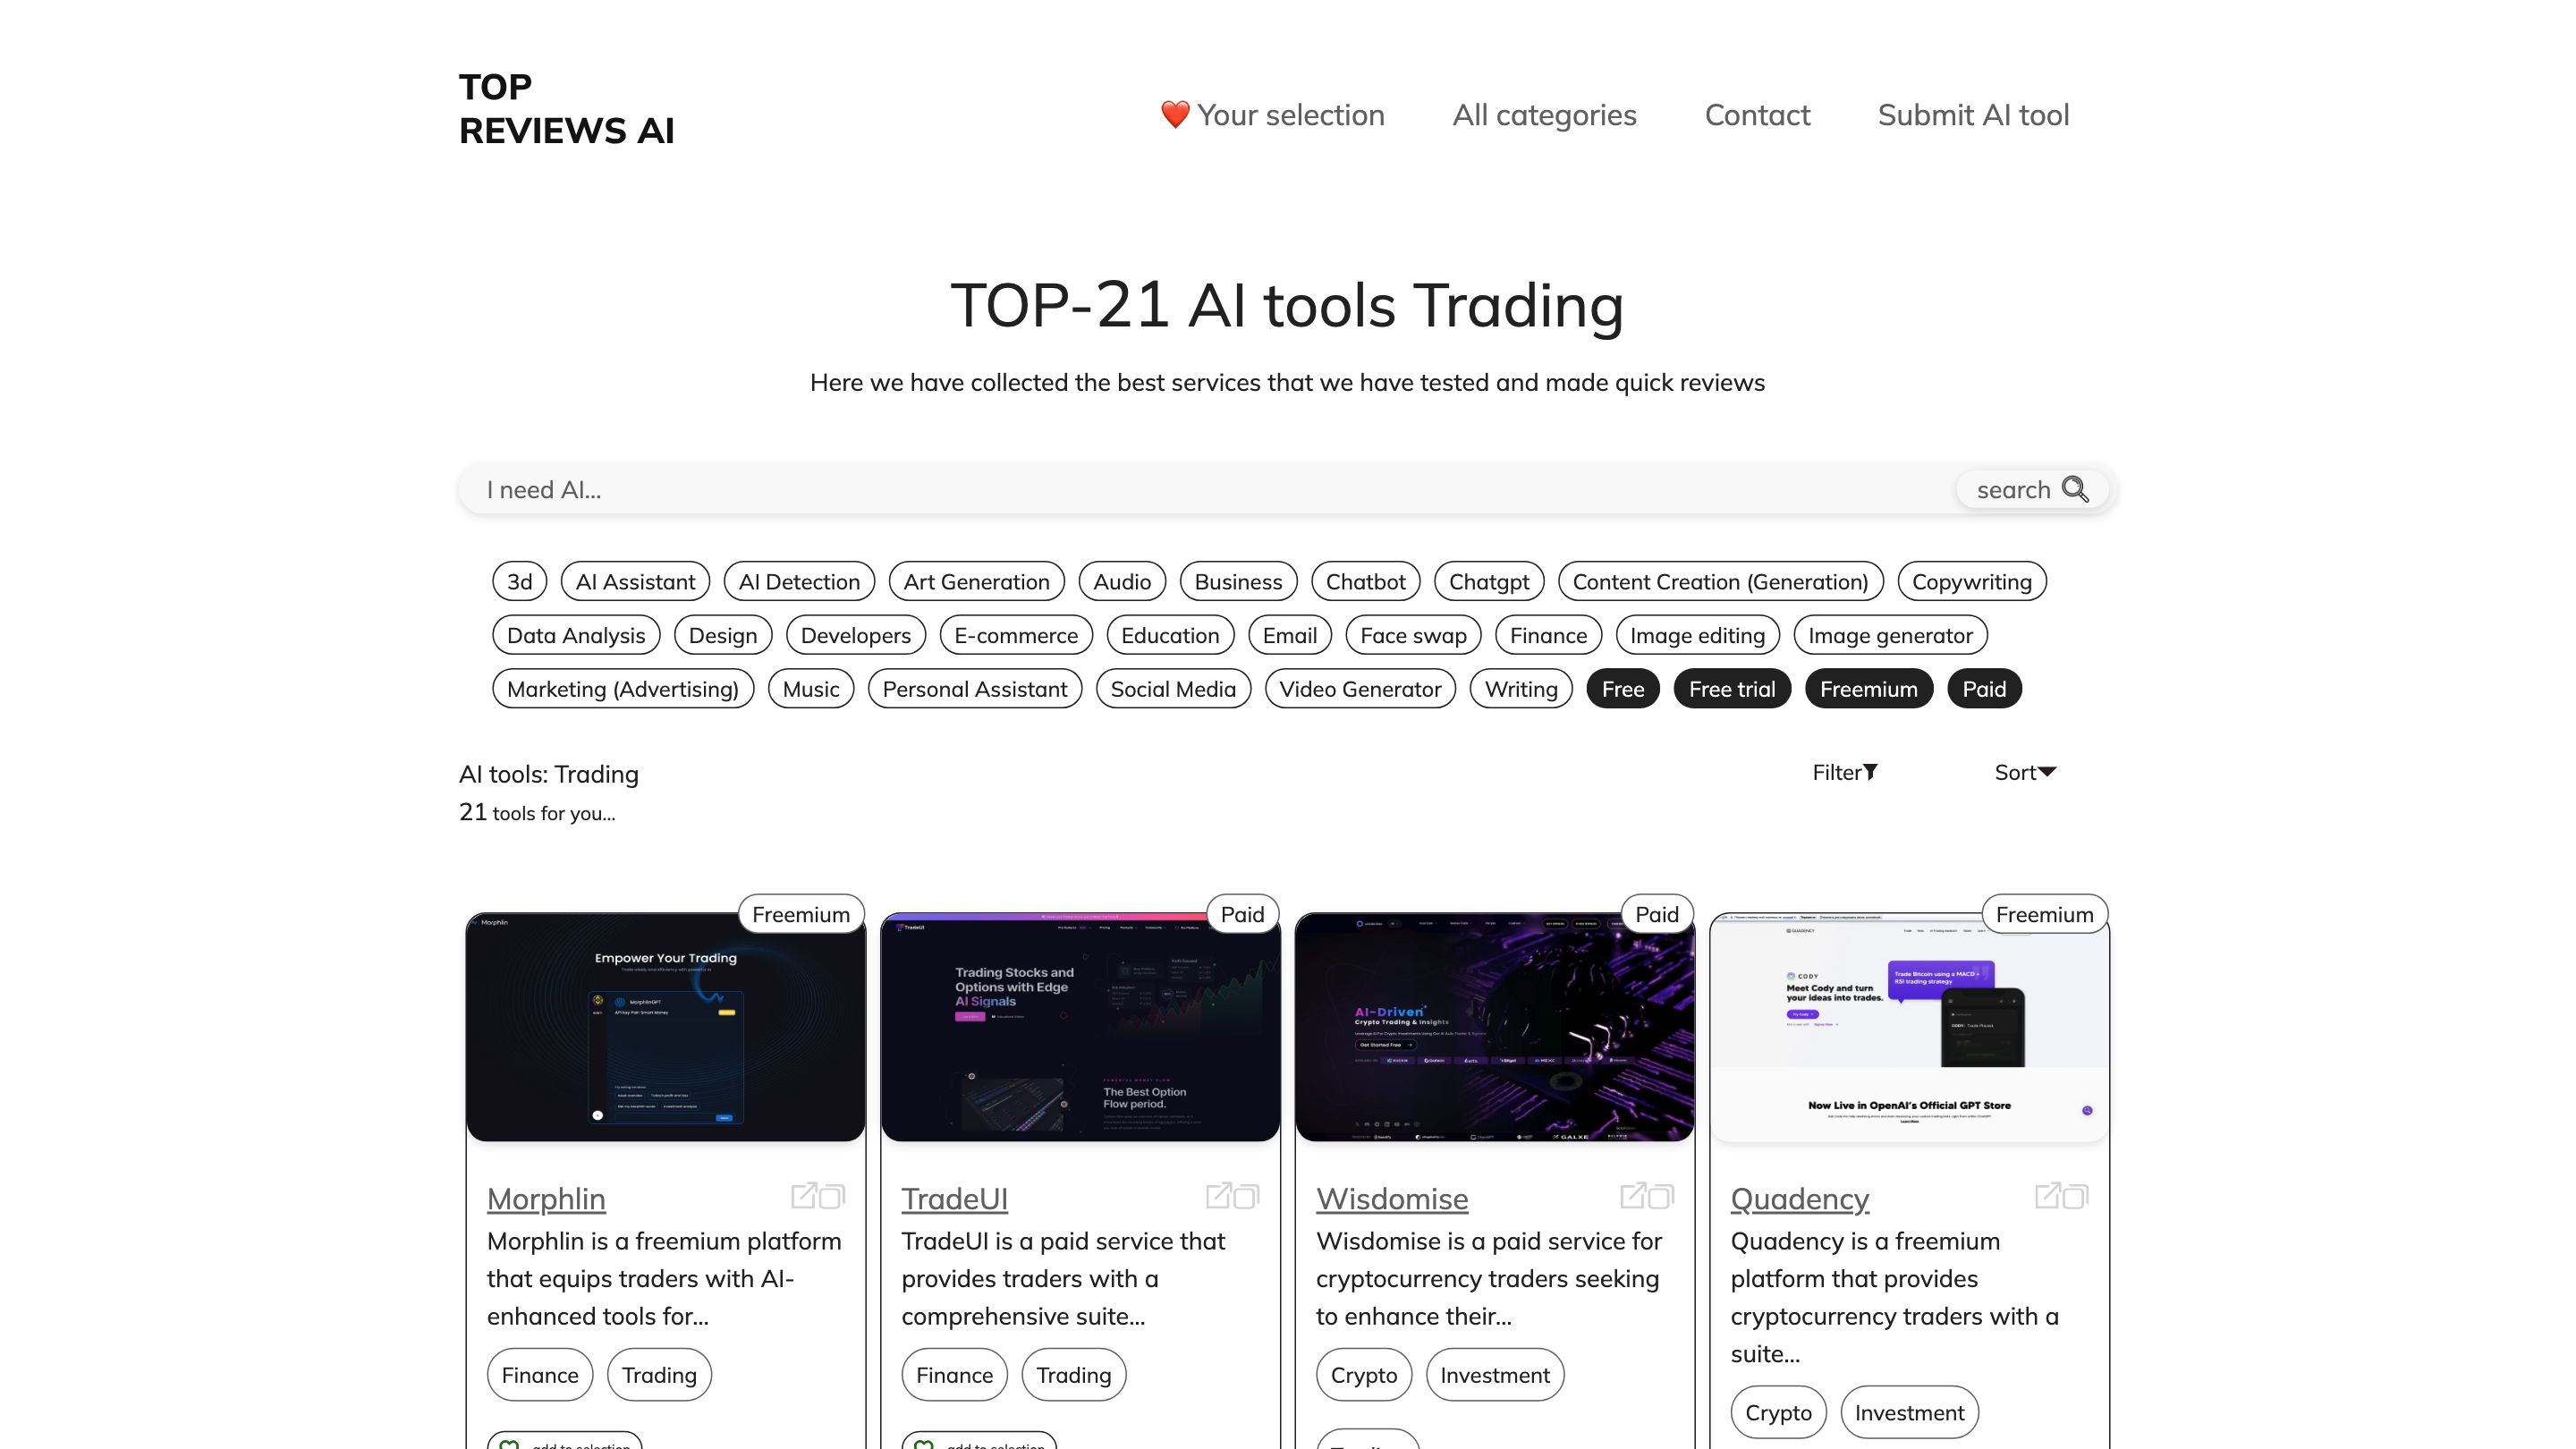Expand the Sort dropdown
The height and width of the screenshot is (1449, 2576).
[2024, 772]
